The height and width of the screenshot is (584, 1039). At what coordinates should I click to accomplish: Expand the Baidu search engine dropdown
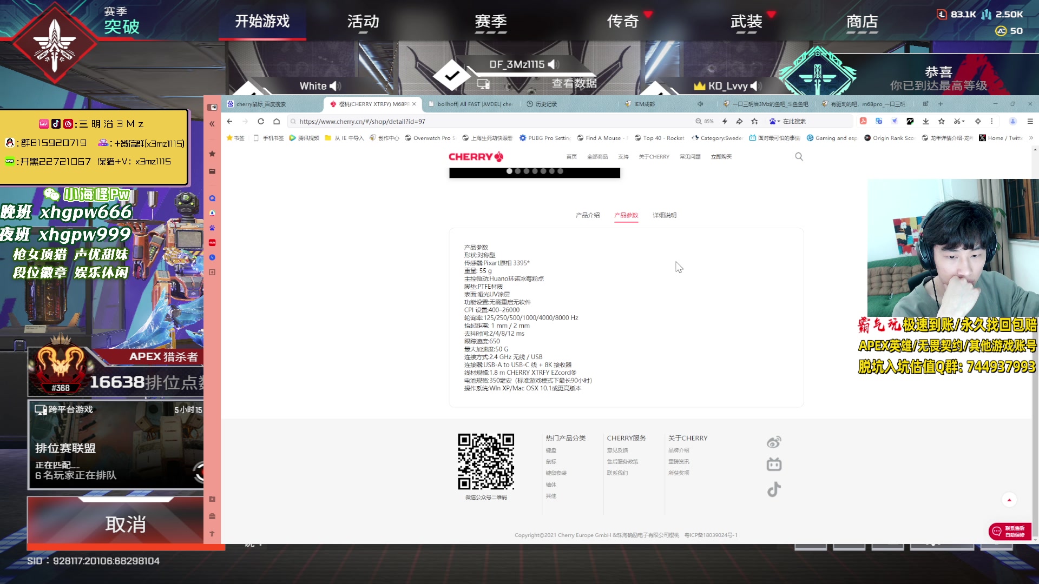click(x=775, y=121)
